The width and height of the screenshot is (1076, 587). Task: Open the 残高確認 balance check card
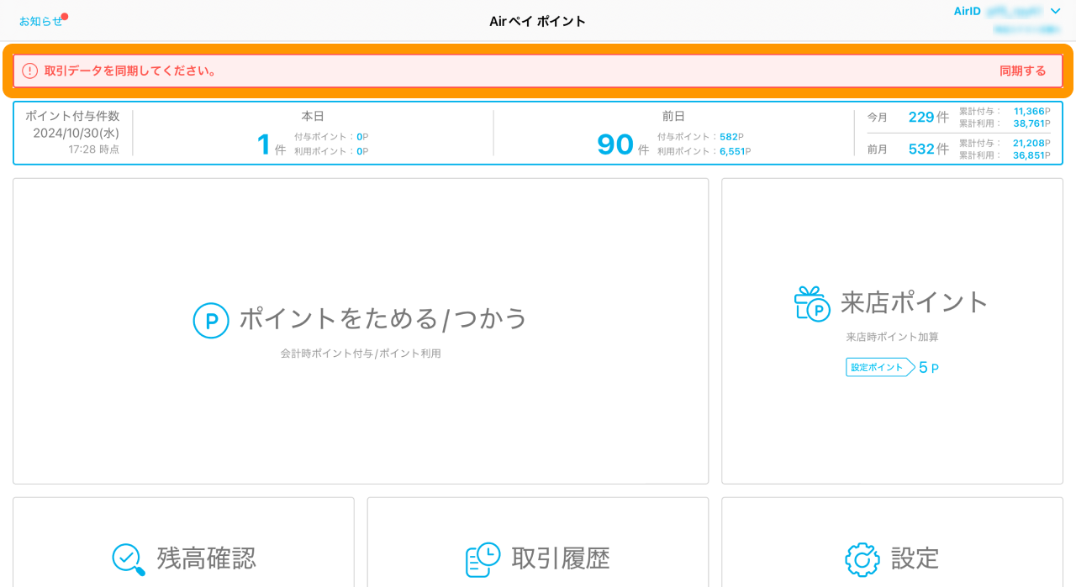(183, 542)
